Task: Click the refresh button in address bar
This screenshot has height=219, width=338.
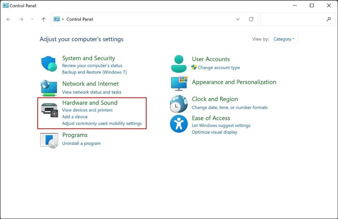Action: tap(251, 19)
